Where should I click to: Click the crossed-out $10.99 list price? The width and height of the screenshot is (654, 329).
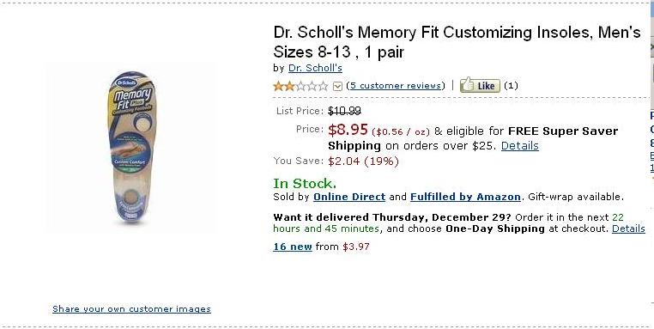[x=344, y=111]
